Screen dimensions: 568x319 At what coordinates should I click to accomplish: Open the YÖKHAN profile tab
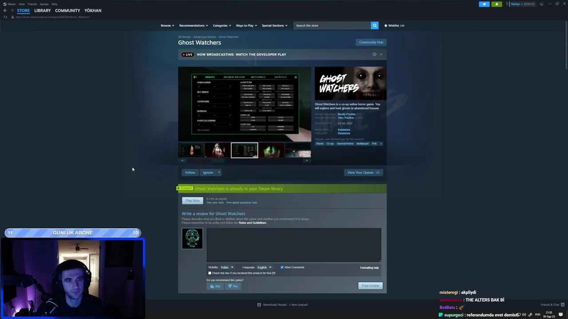tap(93, 10)
